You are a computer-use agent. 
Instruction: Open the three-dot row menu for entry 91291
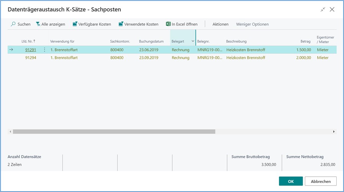point(44,50)
